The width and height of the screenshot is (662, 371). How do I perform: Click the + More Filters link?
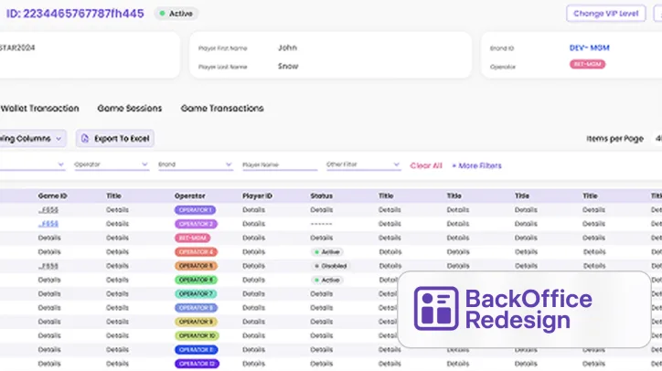point(476,165)
